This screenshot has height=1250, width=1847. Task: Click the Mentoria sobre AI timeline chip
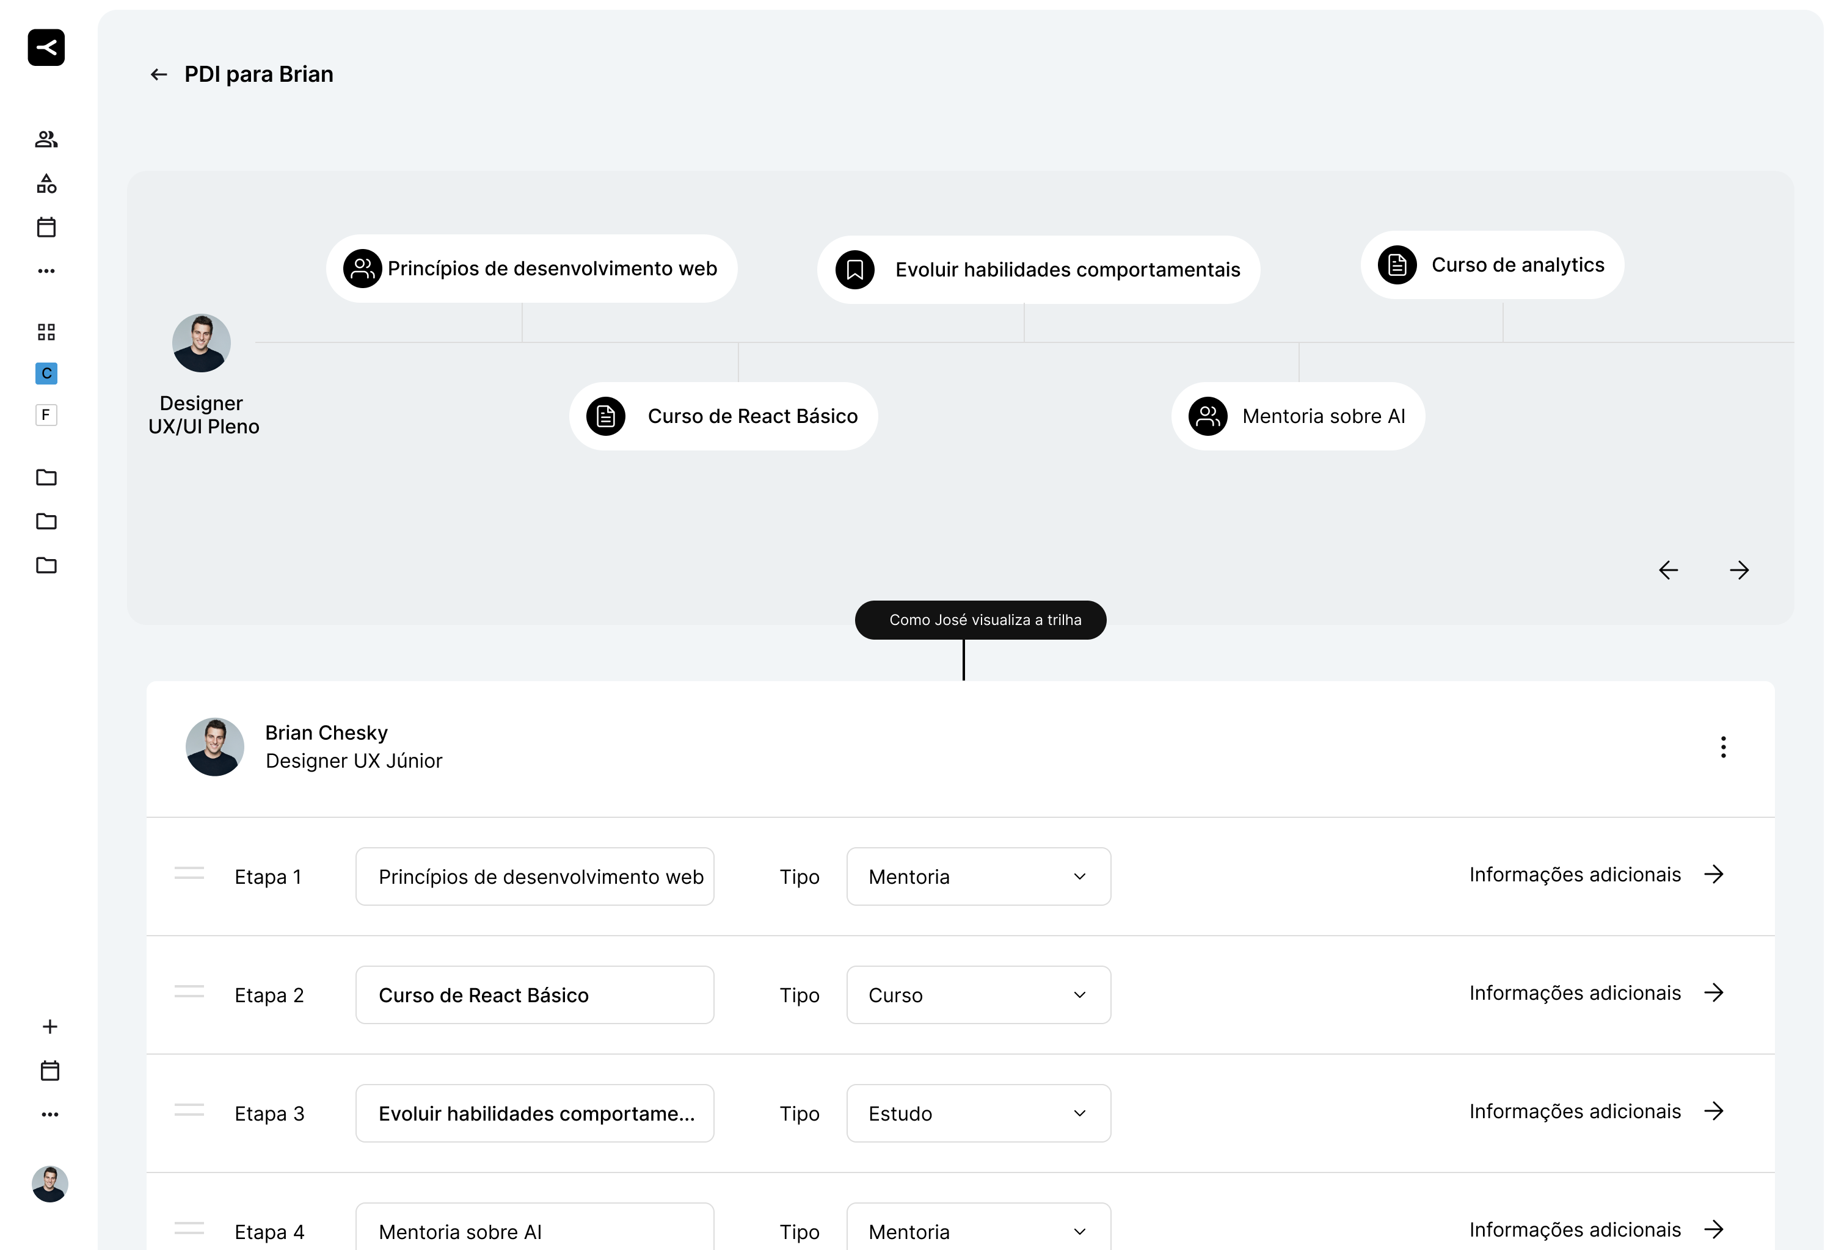[1297, 417]
